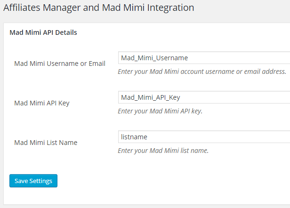Click the 'Mad Mimi API Details' heading

click(x=43, y=32)
